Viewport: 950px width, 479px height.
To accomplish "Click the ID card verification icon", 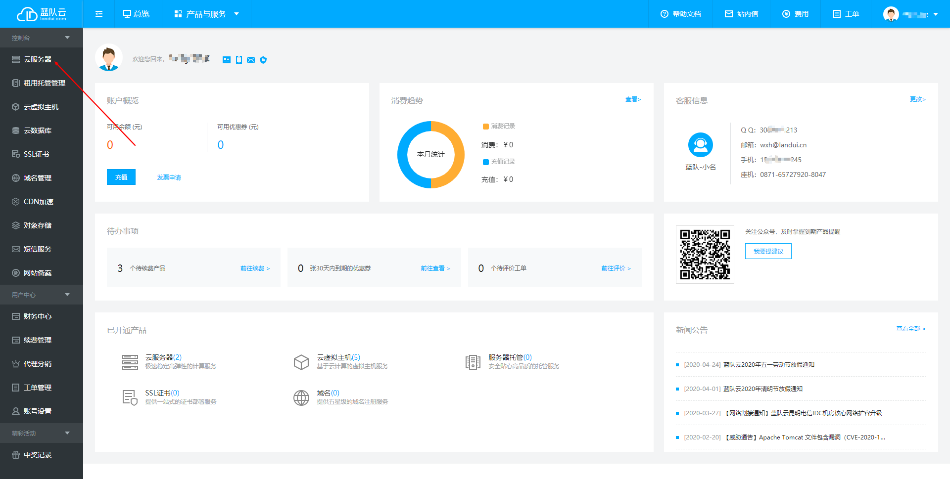I will click(227, 60).
